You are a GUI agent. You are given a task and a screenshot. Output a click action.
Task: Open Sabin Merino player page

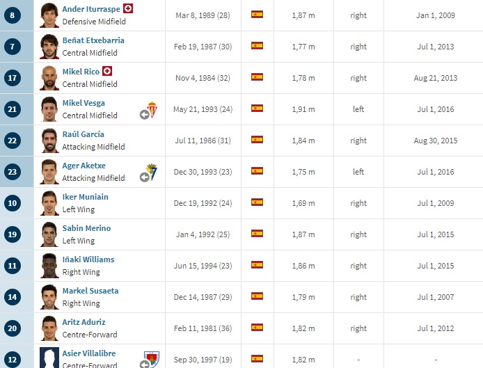tap(86, 228)
